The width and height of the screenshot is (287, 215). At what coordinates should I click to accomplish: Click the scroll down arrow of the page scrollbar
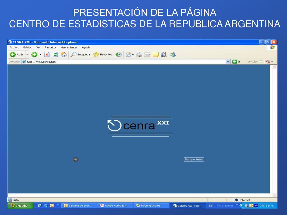[275, 195]
